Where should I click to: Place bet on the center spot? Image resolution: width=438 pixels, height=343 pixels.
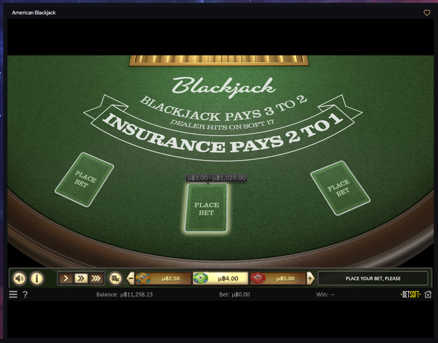pos(206,208)
